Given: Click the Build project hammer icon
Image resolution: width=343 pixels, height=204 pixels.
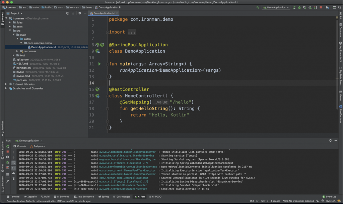Looking at the screenshot, I should point(258,7).
